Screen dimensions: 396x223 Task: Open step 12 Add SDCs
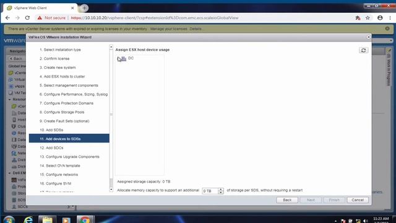point(51,148)
